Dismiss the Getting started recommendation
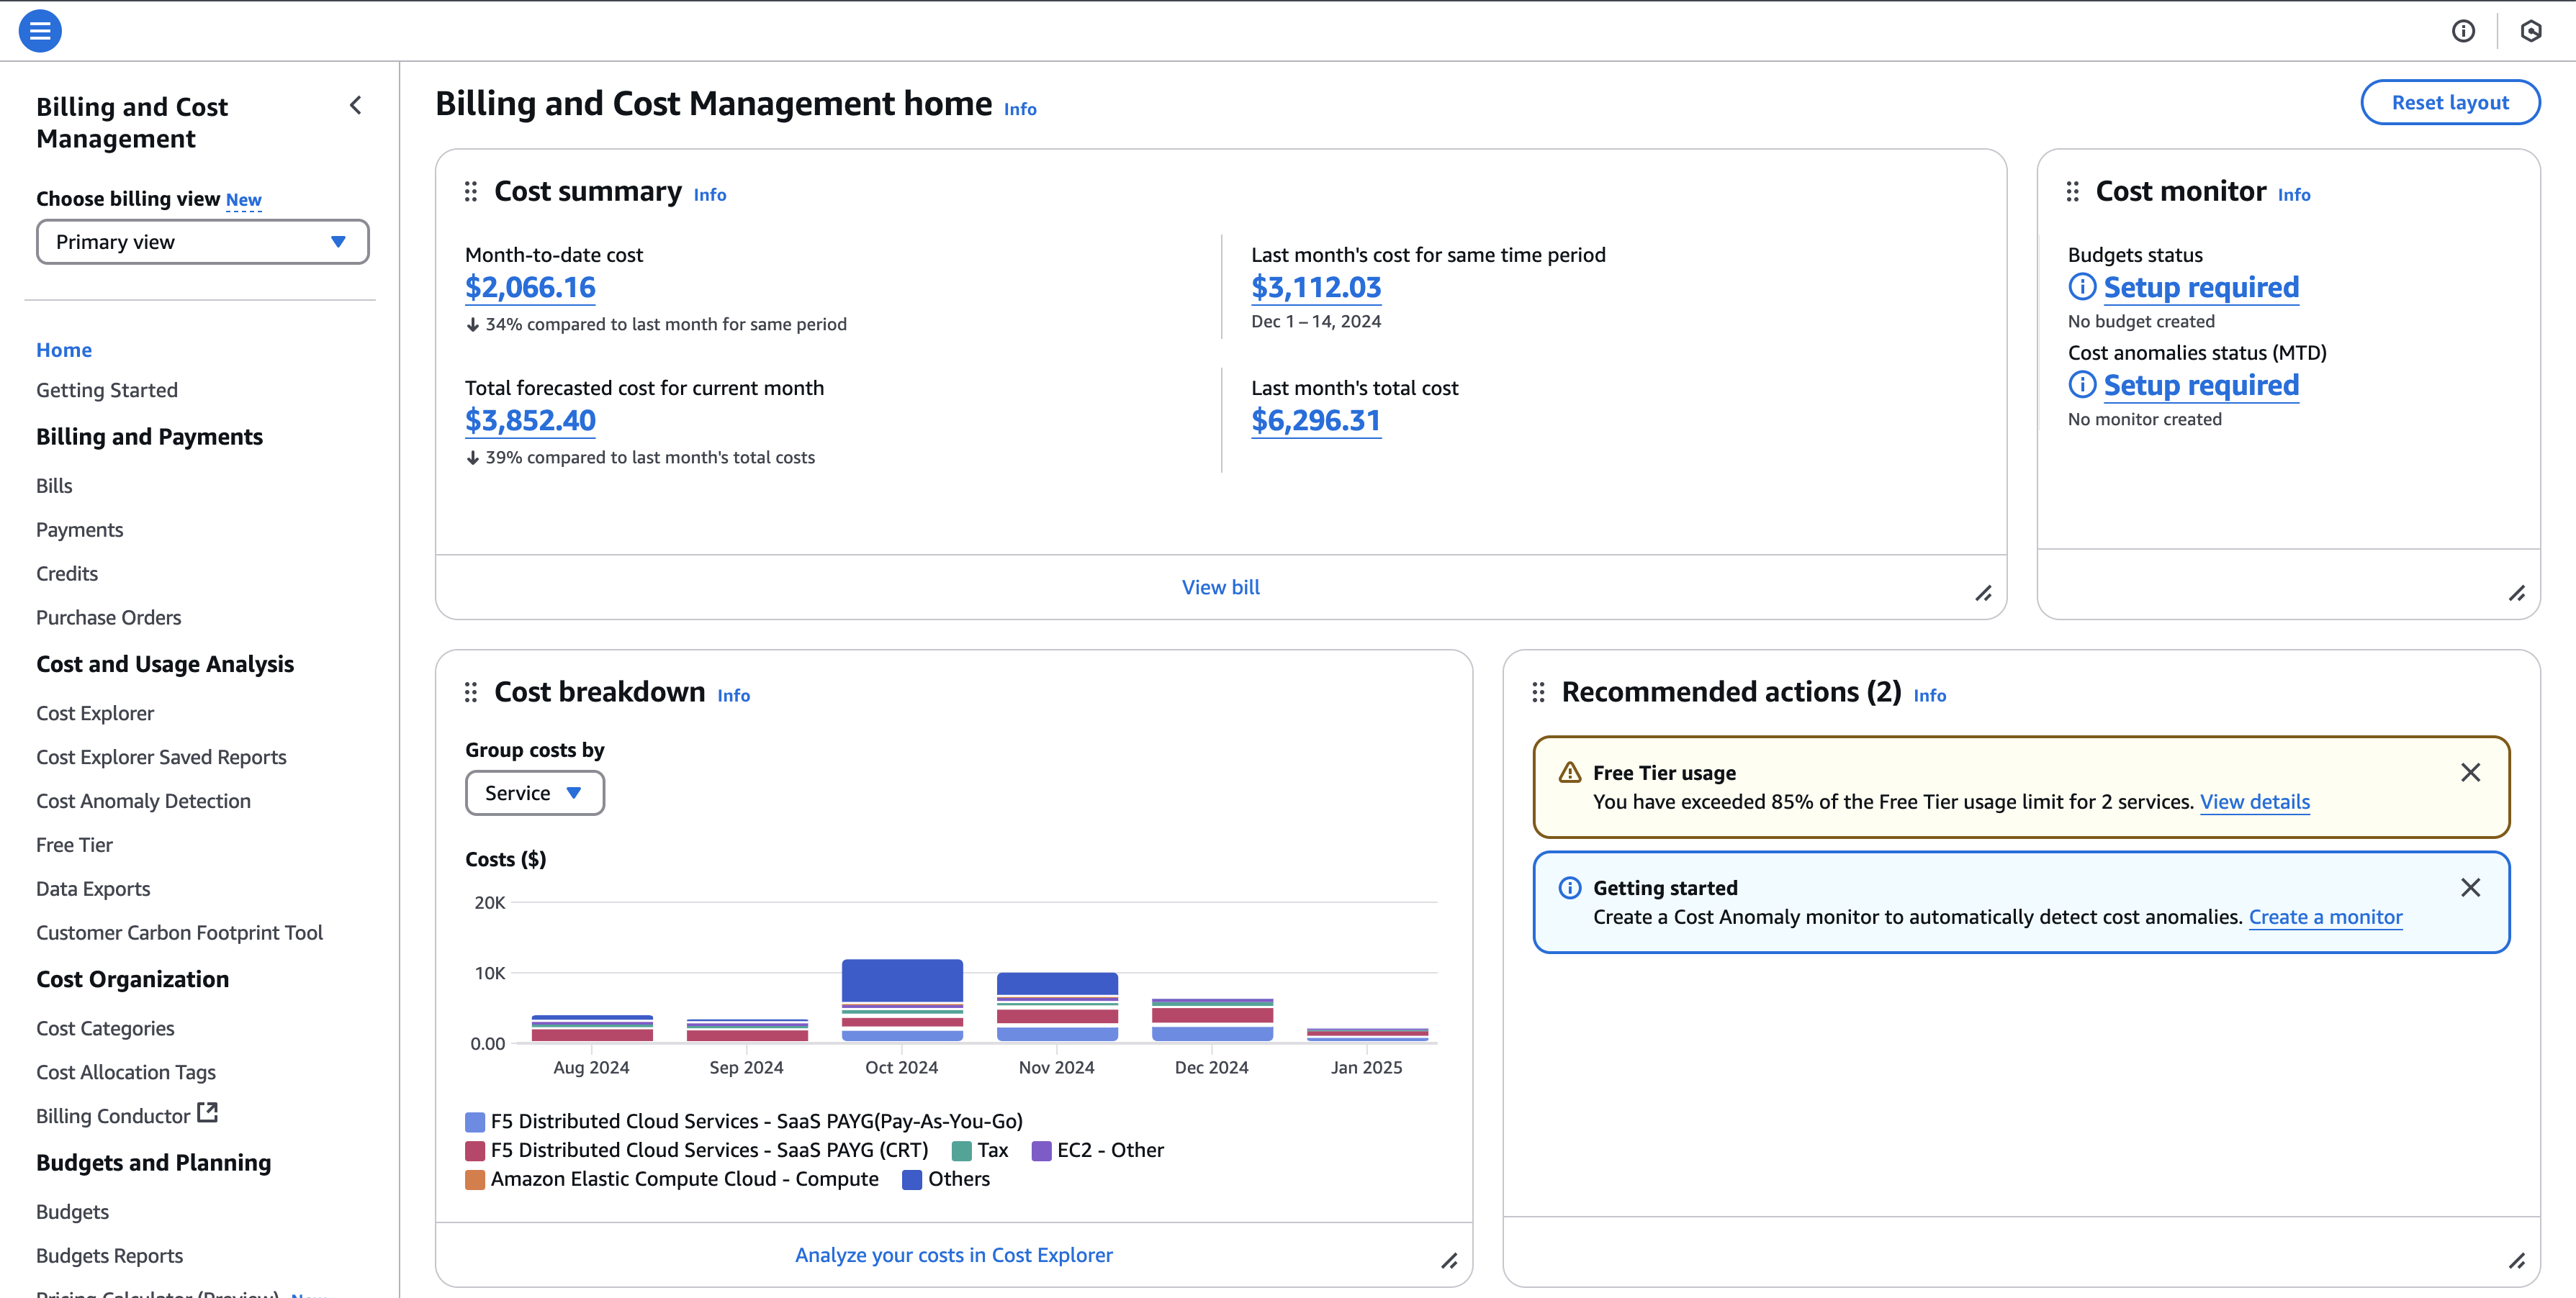 [2472, 887]
